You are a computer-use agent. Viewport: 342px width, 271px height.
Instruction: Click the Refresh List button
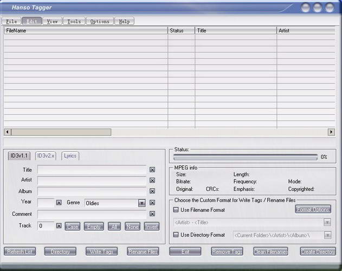click(x=20, y=251)
